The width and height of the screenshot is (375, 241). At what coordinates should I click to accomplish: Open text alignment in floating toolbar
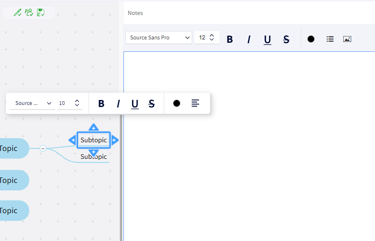point(195,103)
